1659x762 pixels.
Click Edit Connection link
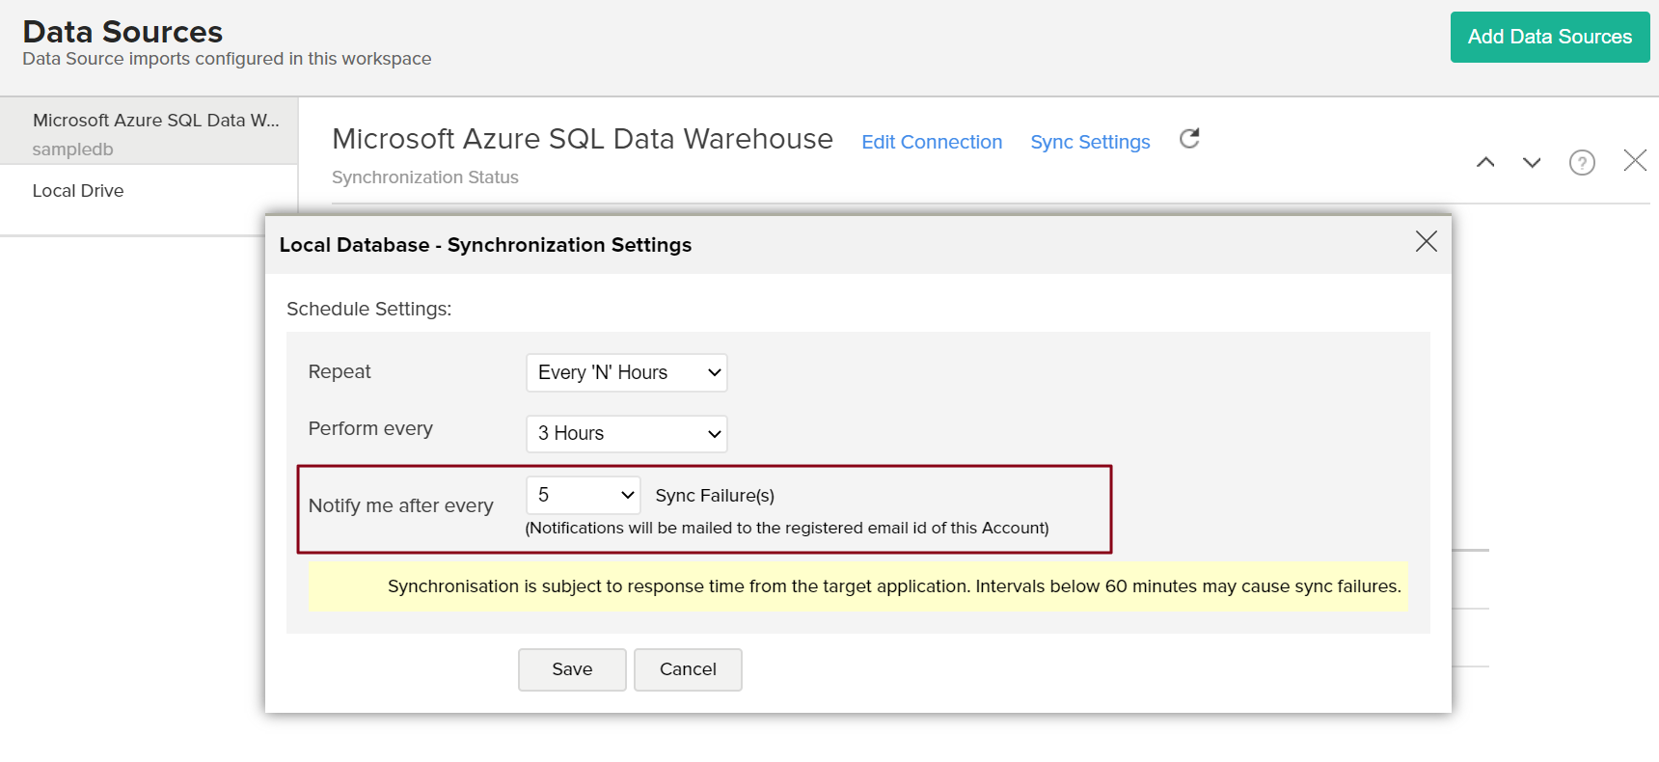pos(932,143)
